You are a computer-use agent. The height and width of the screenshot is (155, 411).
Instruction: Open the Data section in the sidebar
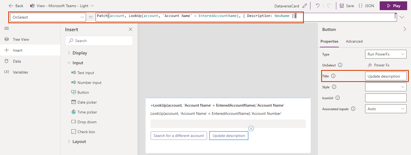pyautogui.click(x=30, y=61)
